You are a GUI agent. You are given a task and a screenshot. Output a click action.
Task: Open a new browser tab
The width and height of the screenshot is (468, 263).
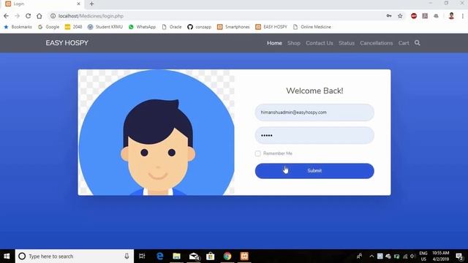pos(91,4)
